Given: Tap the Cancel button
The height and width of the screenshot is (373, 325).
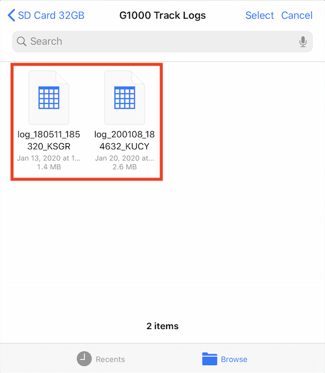Looking at the screenshot, I should point(297,16).
